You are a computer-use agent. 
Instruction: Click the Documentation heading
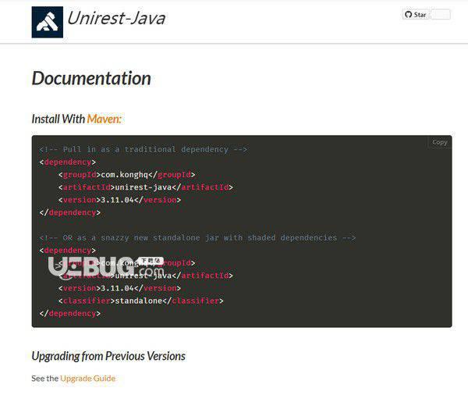click(x=91, y=78)
